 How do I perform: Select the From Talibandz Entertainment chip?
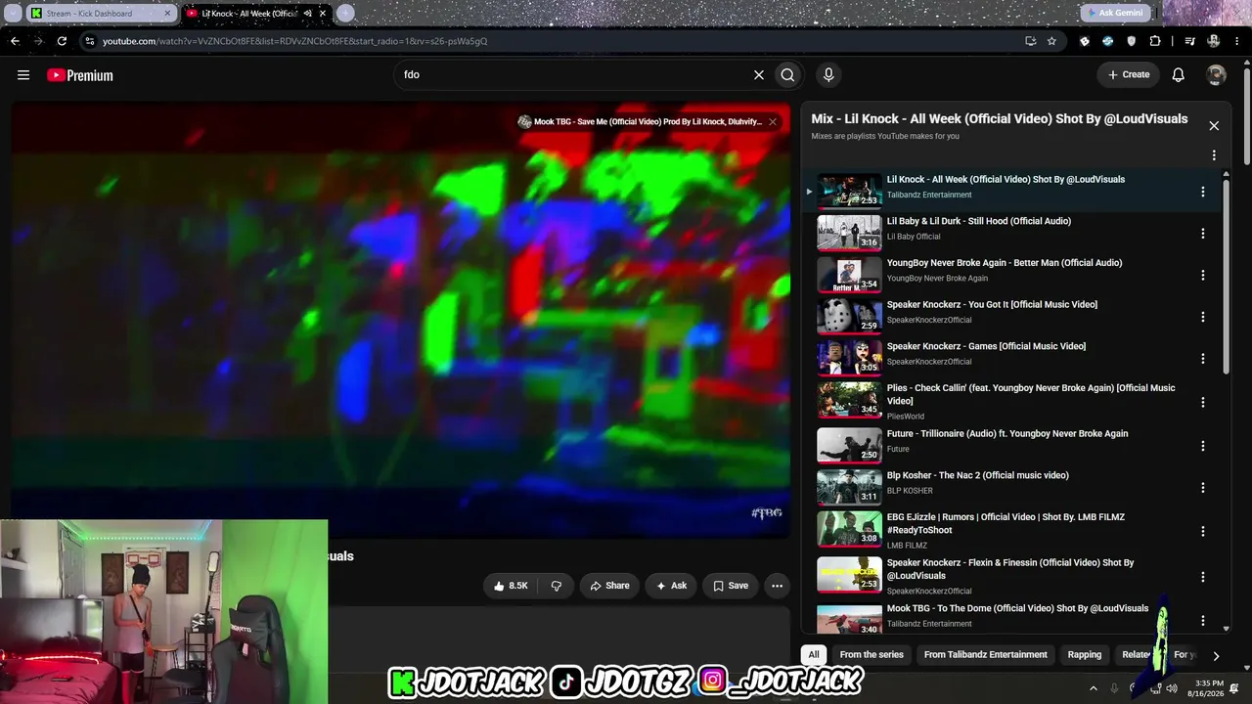[x=985, y=654]
